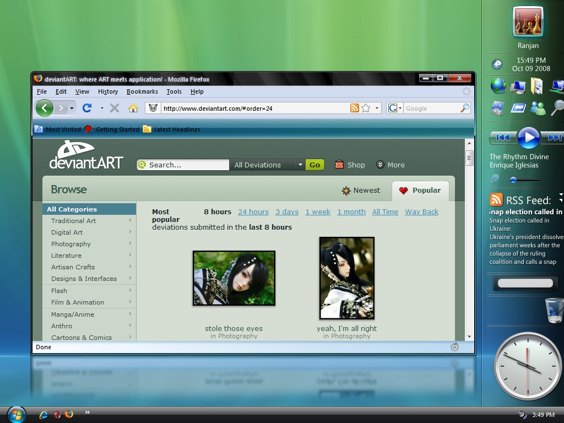Image resolution: width=564 pixels, height=423 pixels.
Task: Open the computer monitor icon in sidebar launcher
Action: click(x=518, y=87)
